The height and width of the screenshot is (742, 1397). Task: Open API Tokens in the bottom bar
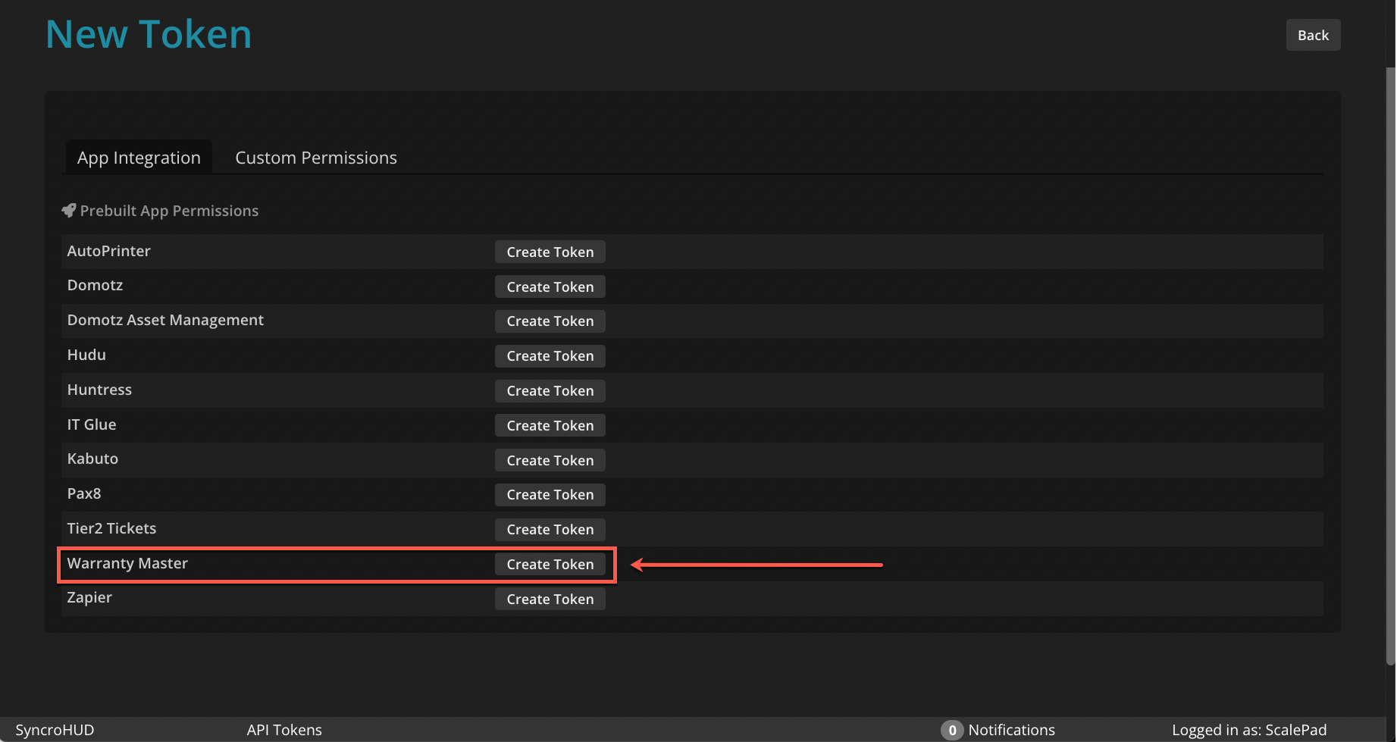tap(284, 730)
